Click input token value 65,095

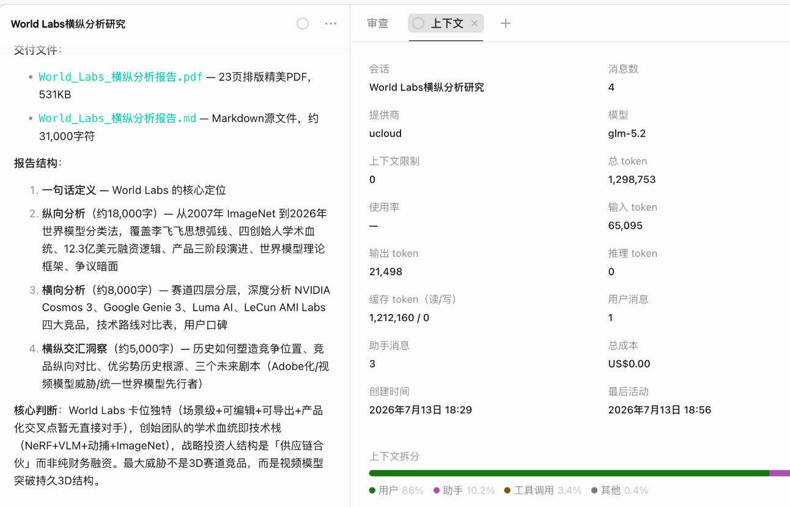[x=626, y=226]
